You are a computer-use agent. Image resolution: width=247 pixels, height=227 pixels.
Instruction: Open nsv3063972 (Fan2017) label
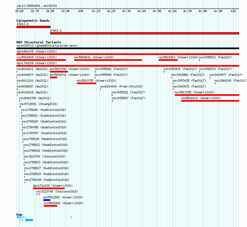pyautogui.click(x=189, y=86)
